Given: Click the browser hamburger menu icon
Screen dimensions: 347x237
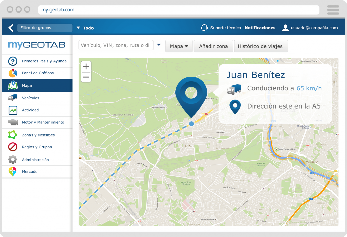Looking at the screenshot, I should tap(333, 10).
